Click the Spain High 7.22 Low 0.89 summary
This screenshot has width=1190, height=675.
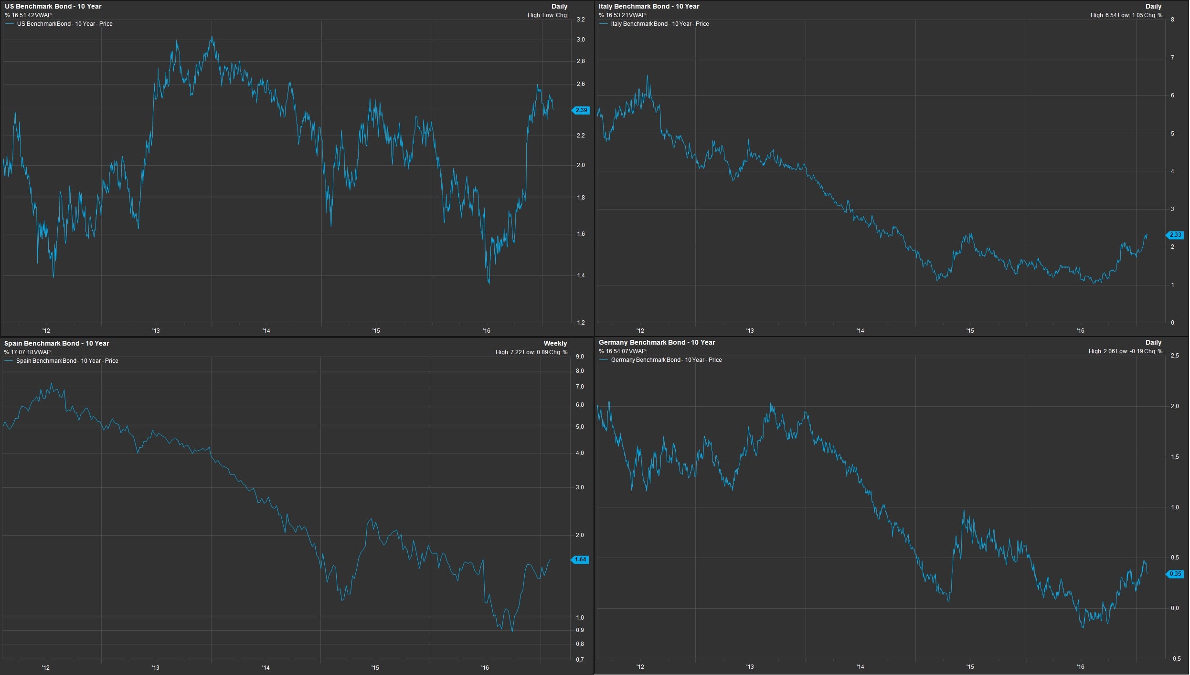[x=531, y=352]
